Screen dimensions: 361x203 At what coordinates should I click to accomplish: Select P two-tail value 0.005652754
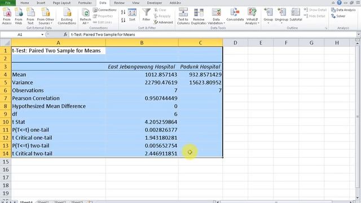pyautogui.click(x=142, y=145)
